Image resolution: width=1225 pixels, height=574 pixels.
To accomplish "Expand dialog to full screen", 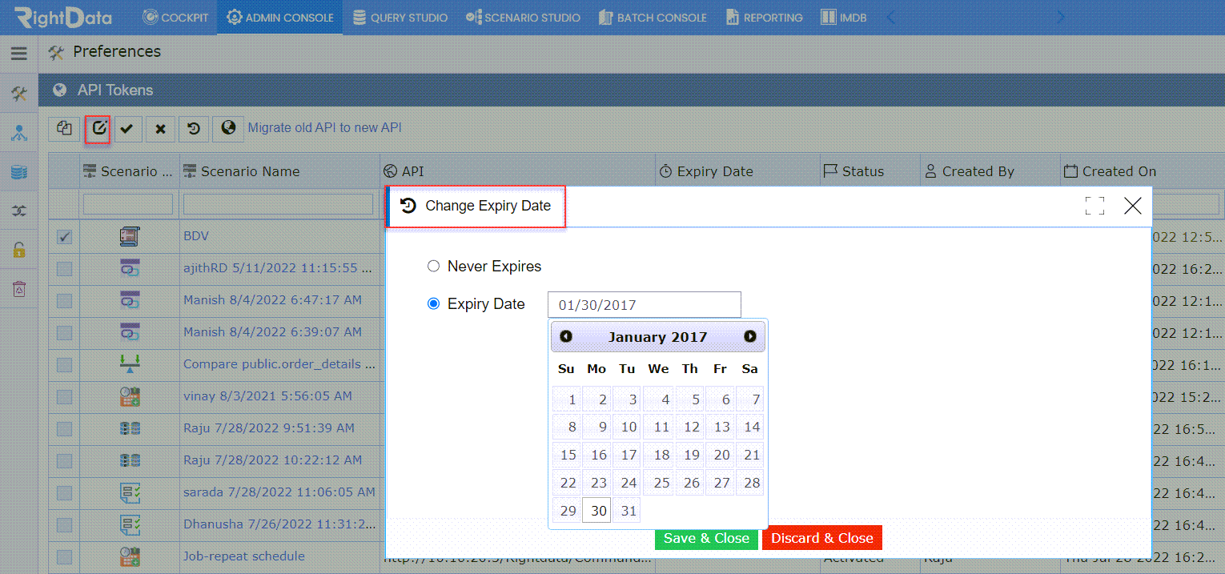I will pyautogui.click(x=1094, y=206).
